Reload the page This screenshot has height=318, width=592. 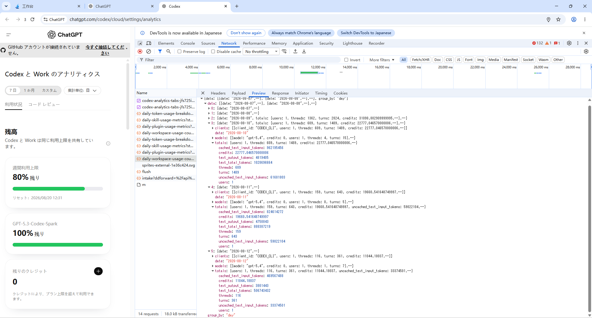pyautogui.click(x=32, y=19)
